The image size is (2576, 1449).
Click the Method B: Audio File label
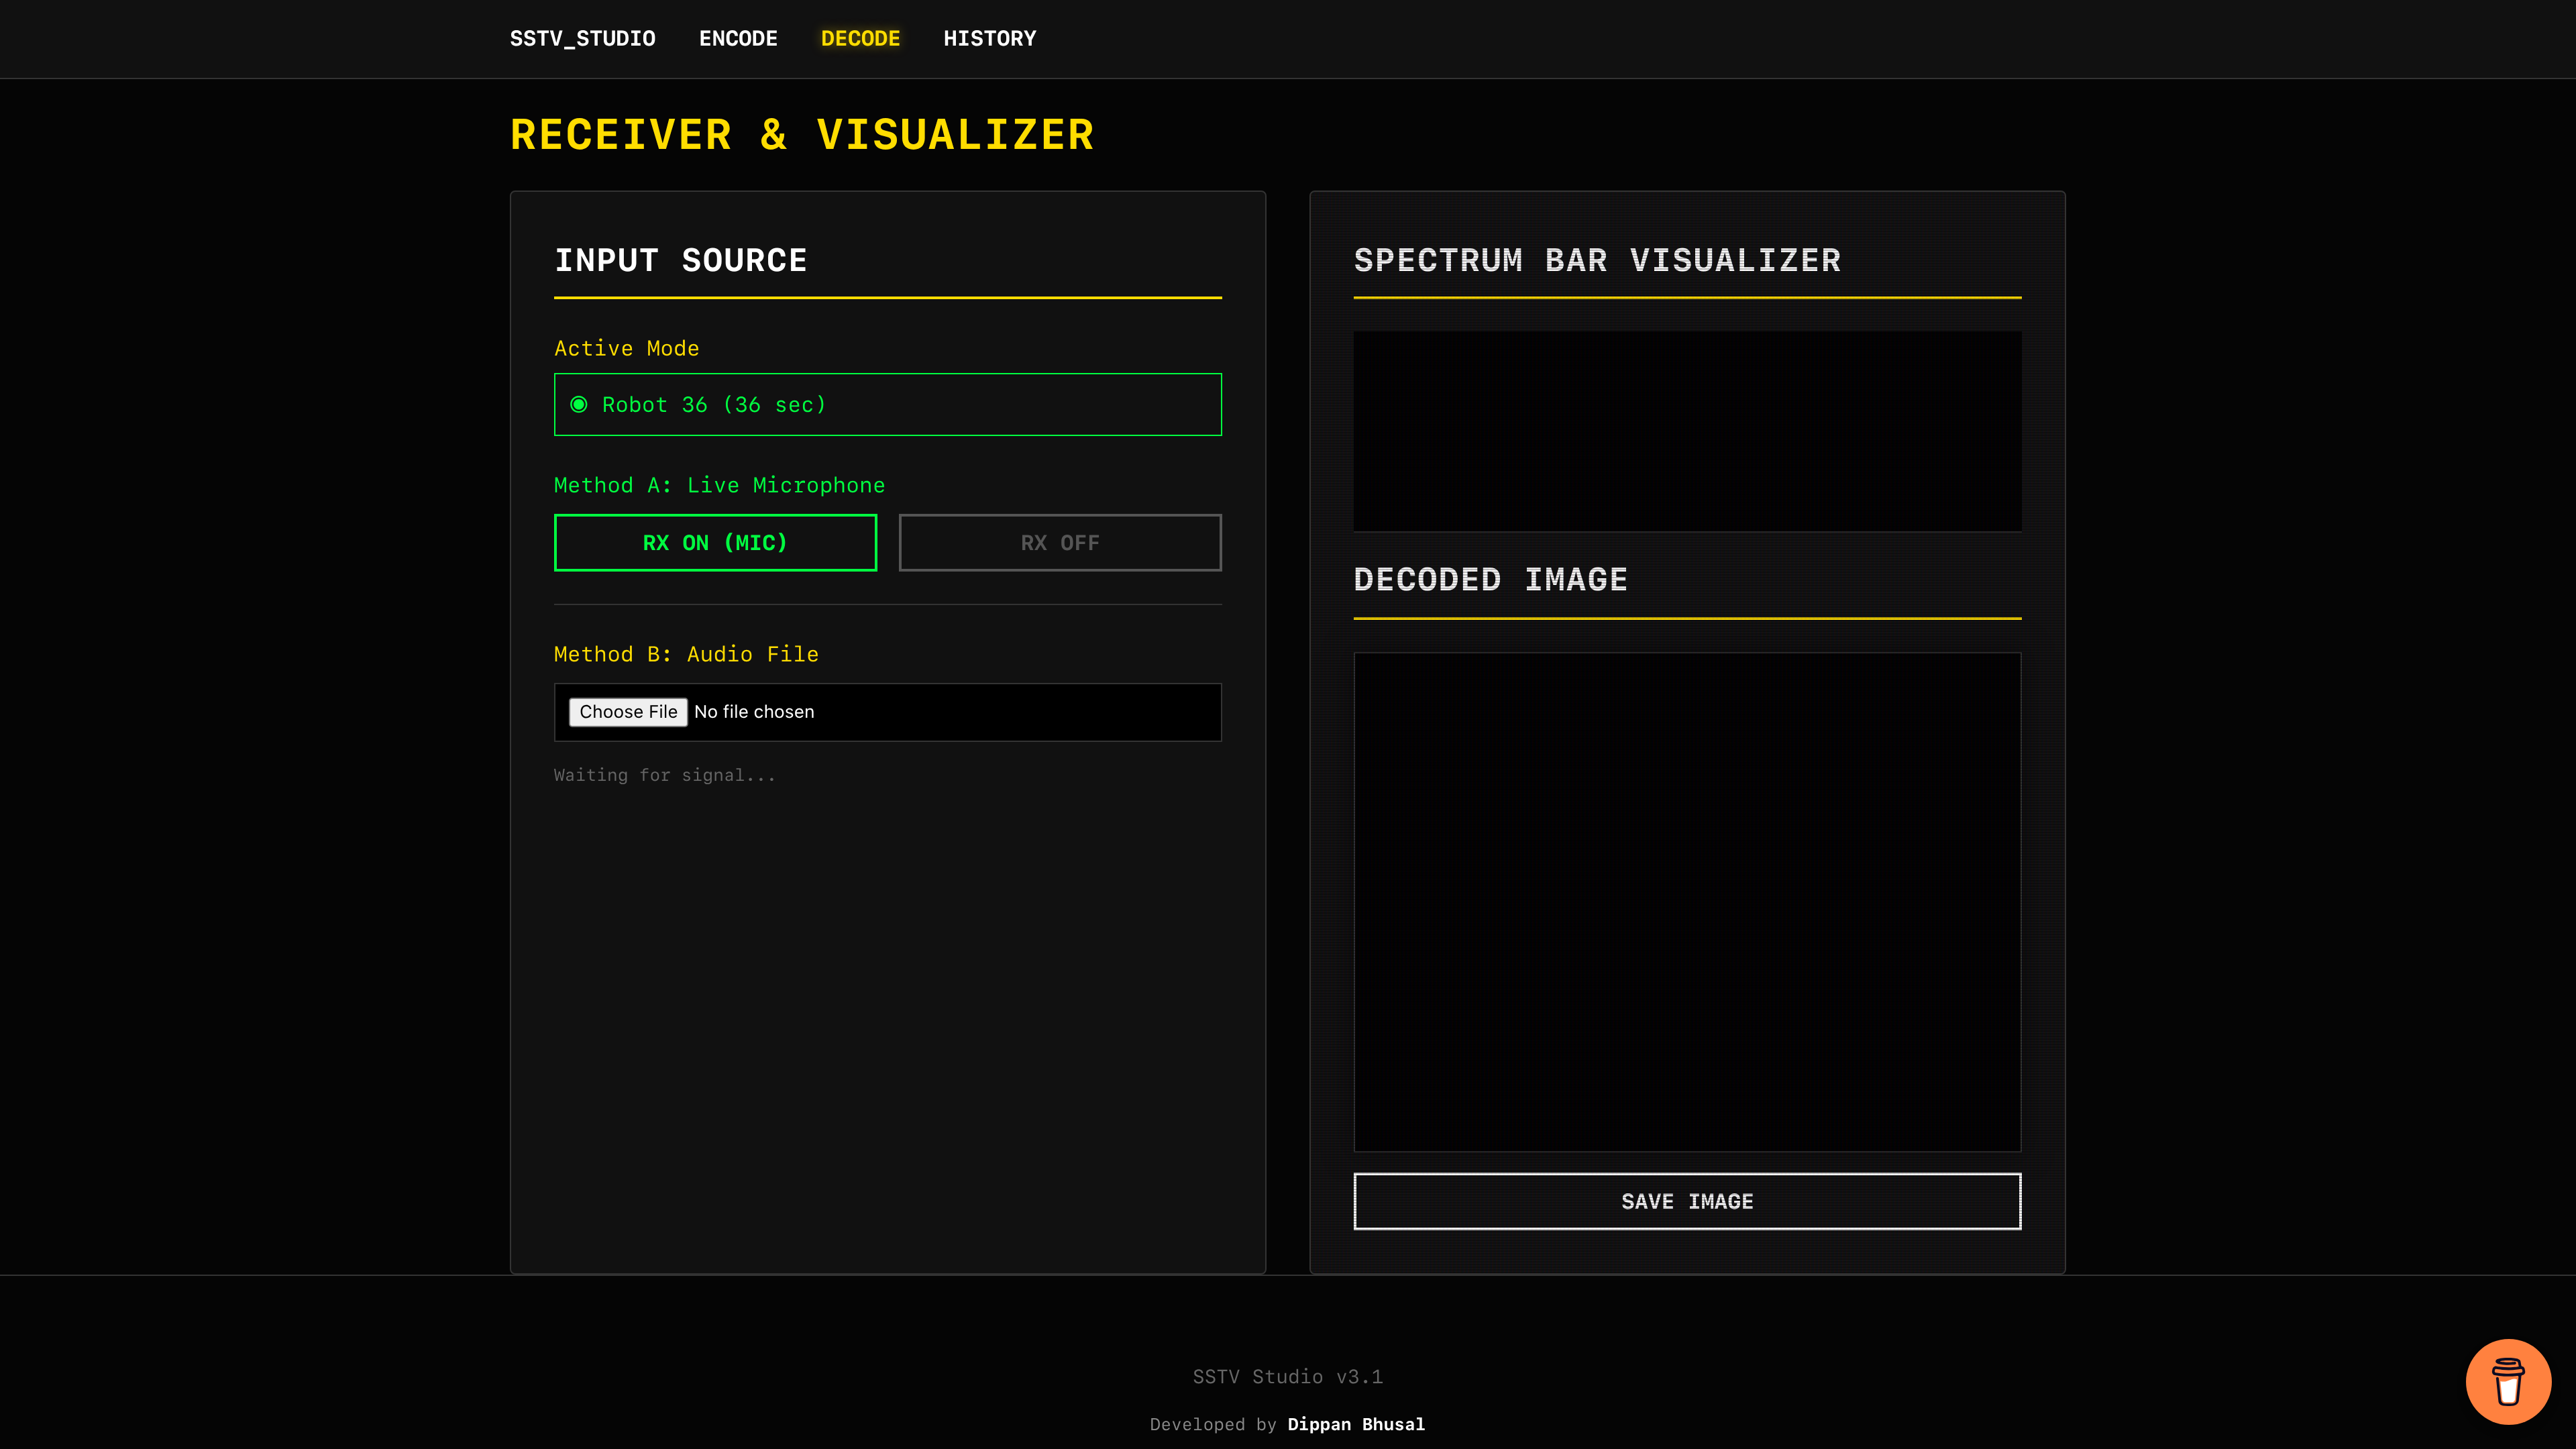[686, 654]
